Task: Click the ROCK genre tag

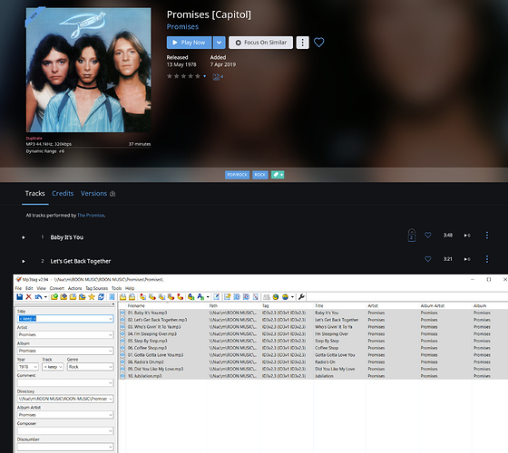Action: click(x=259, y=175)
